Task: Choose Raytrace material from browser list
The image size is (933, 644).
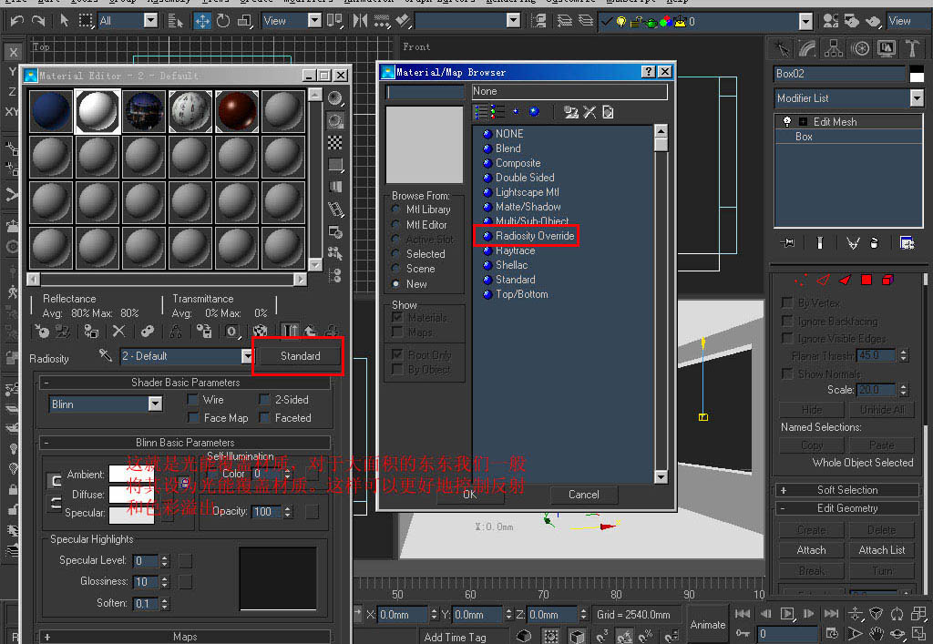Action: [x=515, y=250]
